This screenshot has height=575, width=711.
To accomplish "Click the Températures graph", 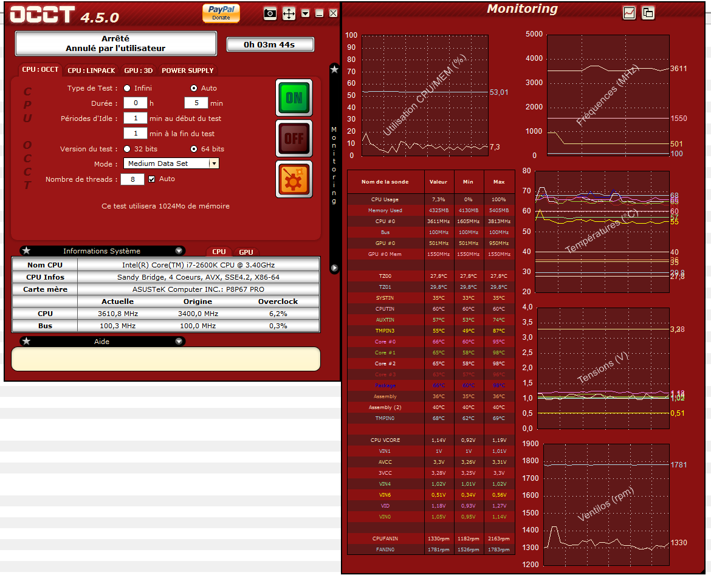I will pos(602,232).
